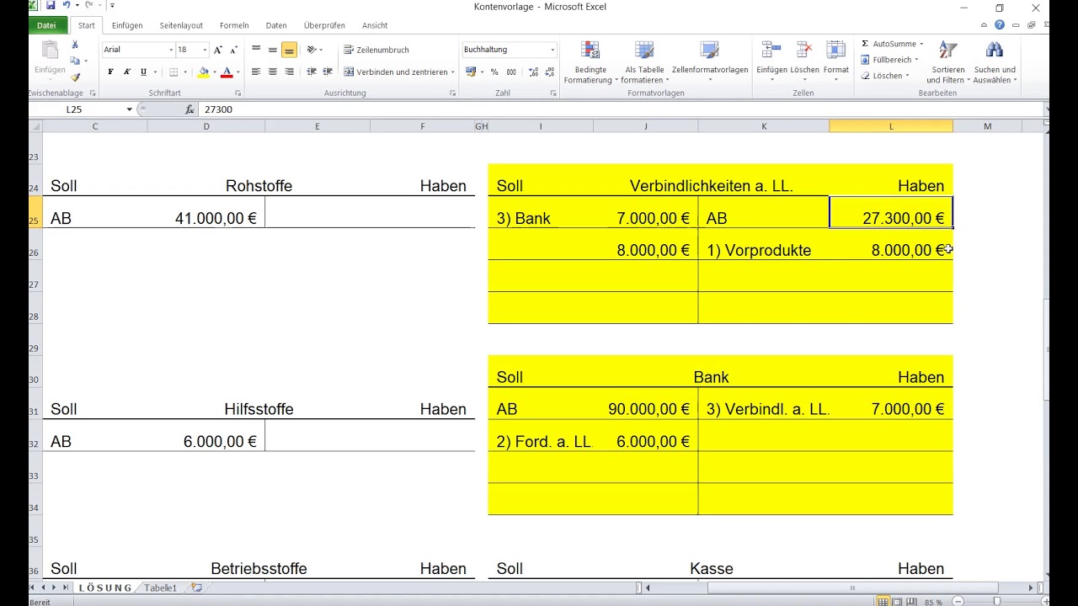1078x606 pixels.
Task: Apply the yellow fill color bucket
Action: click(x=203, y=72)
